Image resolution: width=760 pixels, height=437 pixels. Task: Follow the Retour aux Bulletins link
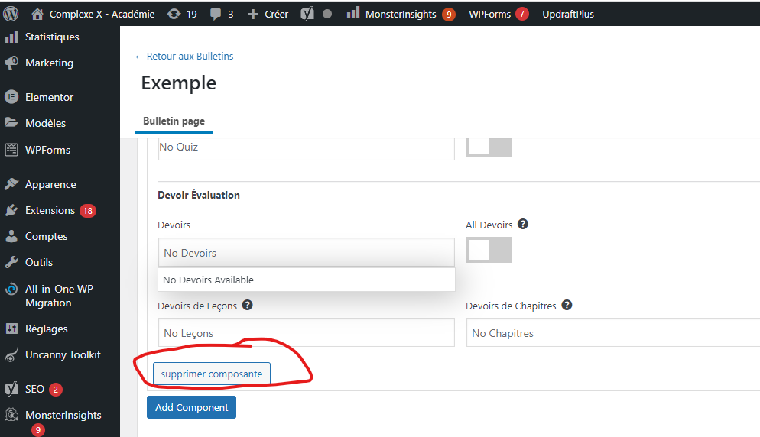click(184, 56)
